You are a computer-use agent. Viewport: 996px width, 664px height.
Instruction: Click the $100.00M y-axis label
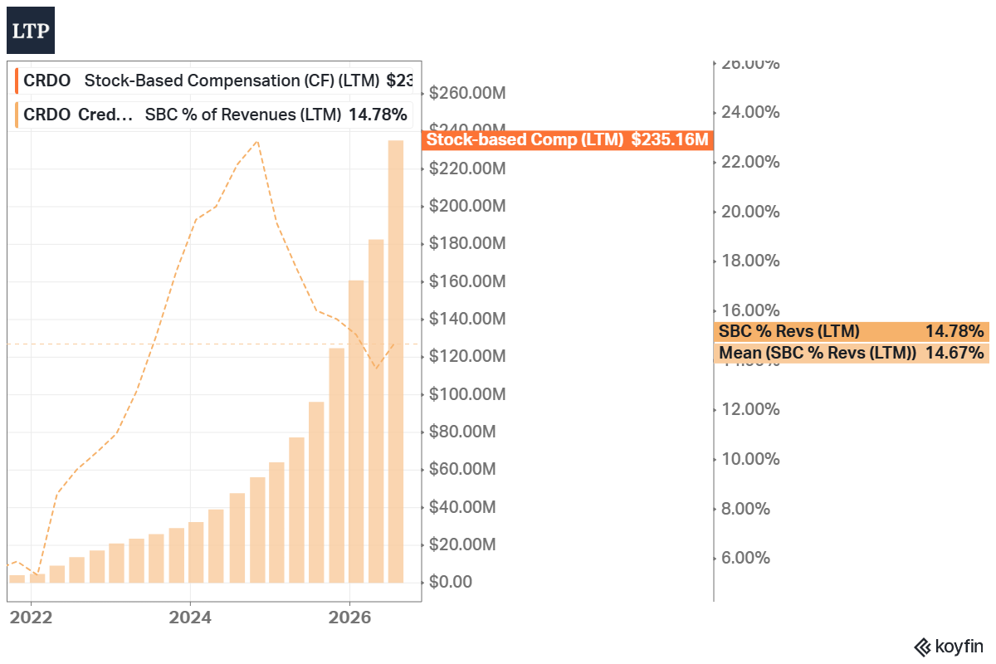[x=467, y=393]
